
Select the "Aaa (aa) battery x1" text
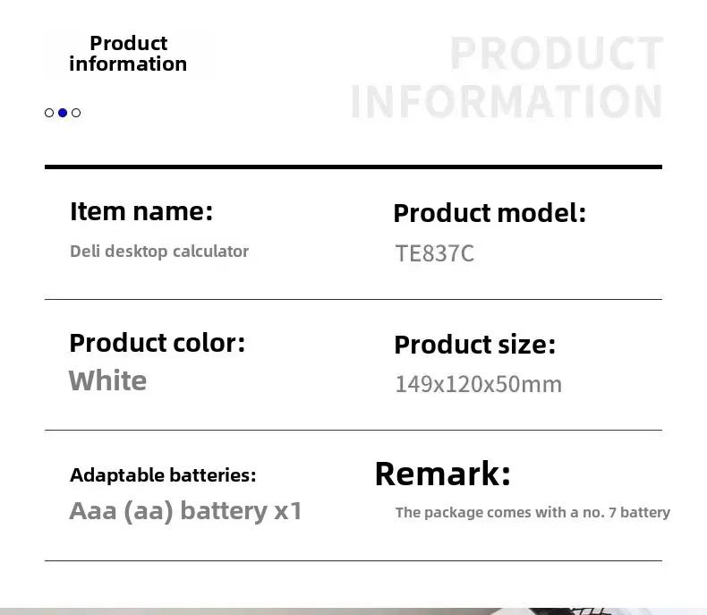coord(186,511)
